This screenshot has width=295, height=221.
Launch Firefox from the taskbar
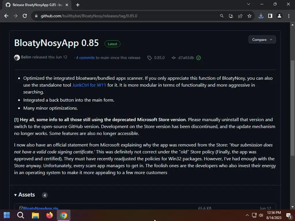(x=50, y=215)
